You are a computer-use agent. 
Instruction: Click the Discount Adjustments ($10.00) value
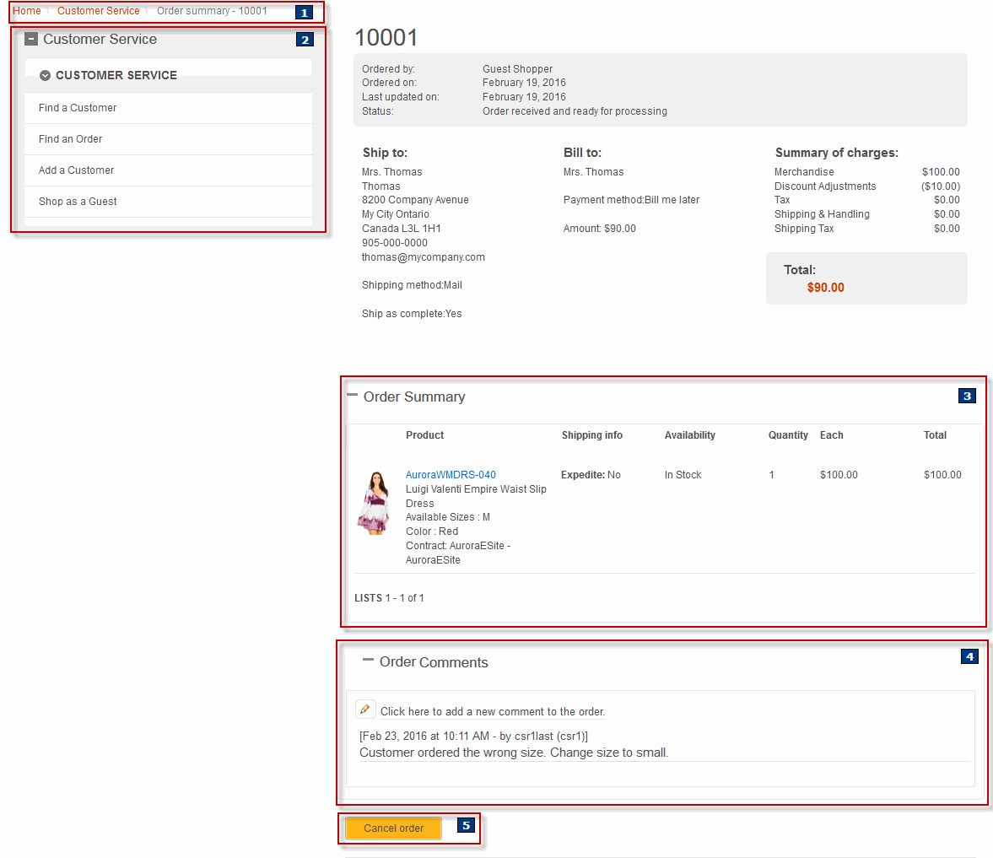click(x=941, y=186)
